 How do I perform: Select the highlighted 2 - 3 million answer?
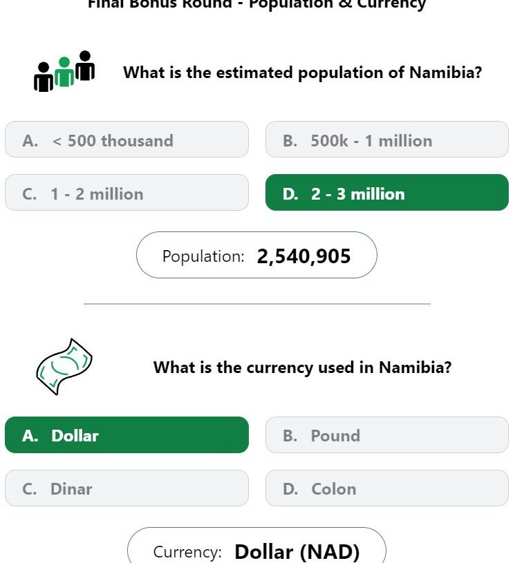pyautogui.click(x=386, y=193)
